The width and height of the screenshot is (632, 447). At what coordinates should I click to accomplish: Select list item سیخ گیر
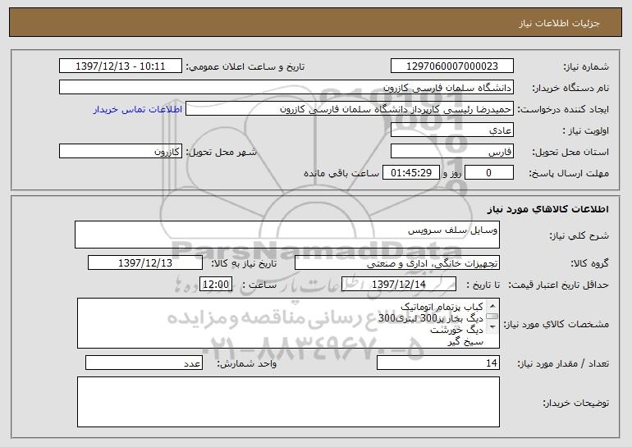465,342
